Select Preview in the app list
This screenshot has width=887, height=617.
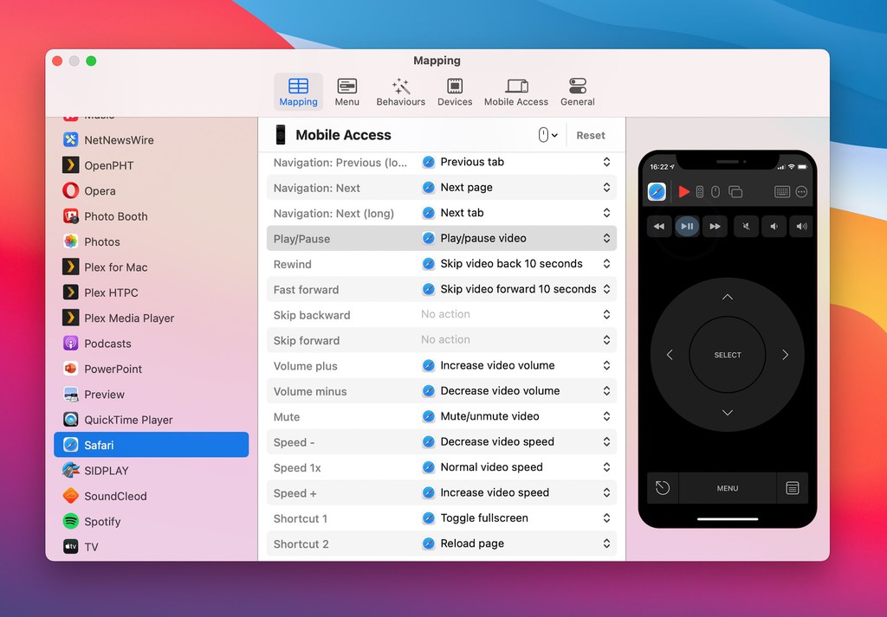click(151, 394)
